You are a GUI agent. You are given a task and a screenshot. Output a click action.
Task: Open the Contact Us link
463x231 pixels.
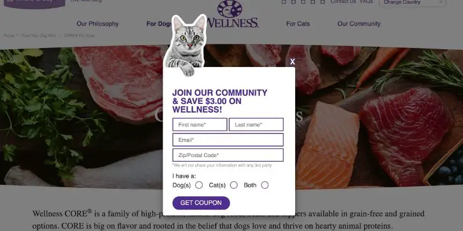[x=343, y=2]
